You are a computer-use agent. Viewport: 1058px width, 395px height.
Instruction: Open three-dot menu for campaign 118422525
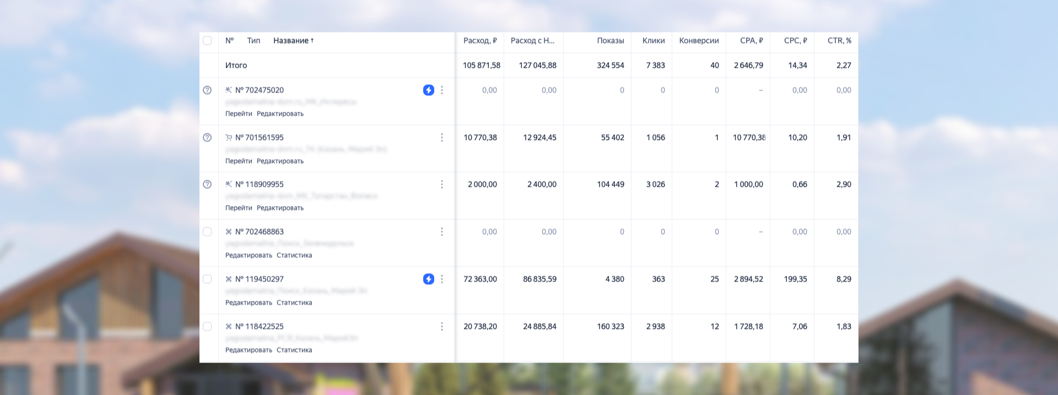(441, 327)
